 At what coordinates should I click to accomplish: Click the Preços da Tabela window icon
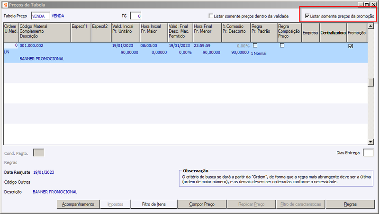click(x=5, y=5)
